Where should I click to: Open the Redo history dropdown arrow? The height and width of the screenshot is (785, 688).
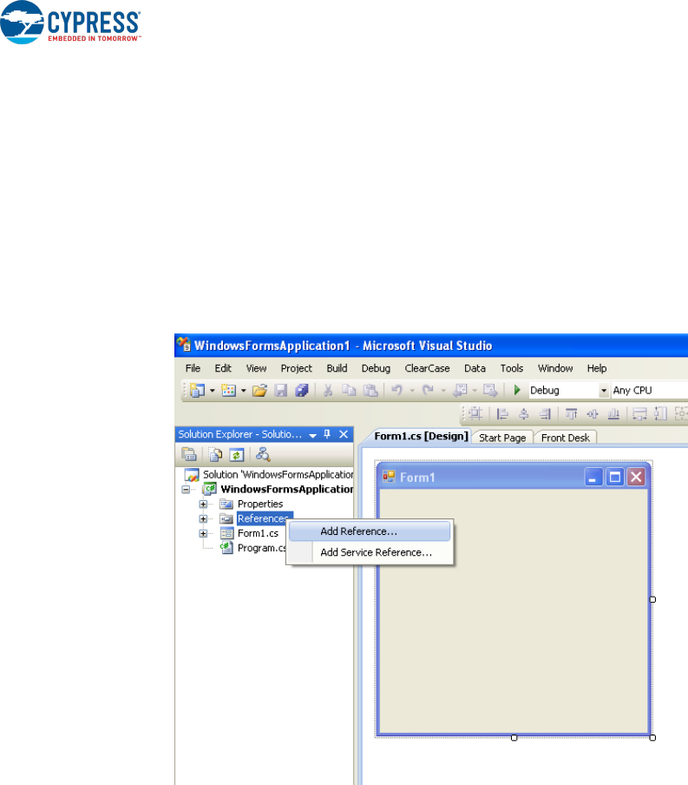click(x=442, y=391)
